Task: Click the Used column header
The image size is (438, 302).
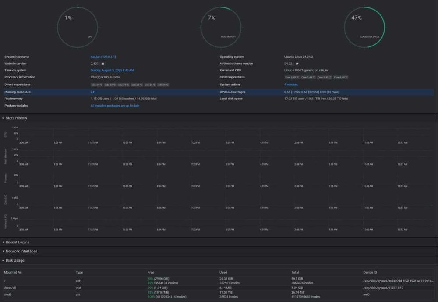Action: 223,272
